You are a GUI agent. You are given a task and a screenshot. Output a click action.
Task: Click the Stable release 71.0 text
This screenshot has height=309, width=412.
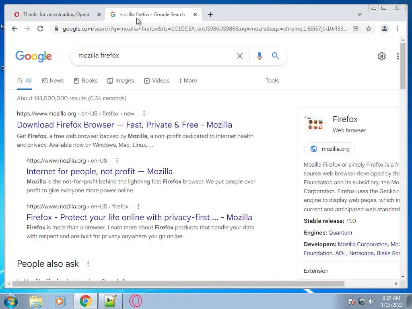[330, 221]
